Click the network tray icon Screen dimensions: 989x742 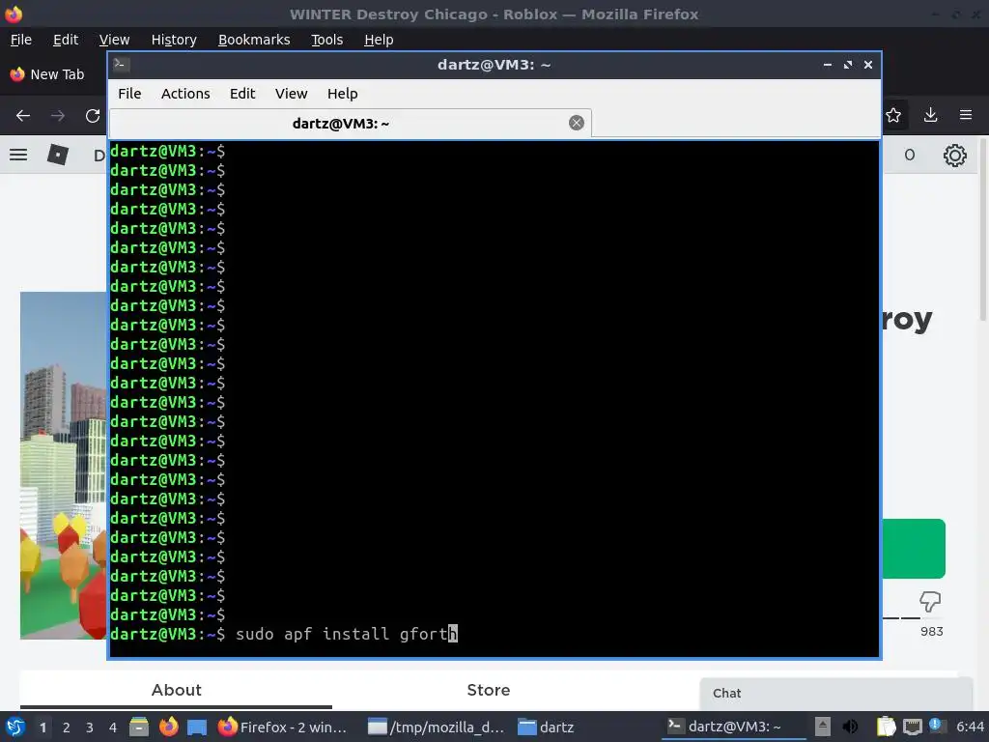[x=912, y=727]
